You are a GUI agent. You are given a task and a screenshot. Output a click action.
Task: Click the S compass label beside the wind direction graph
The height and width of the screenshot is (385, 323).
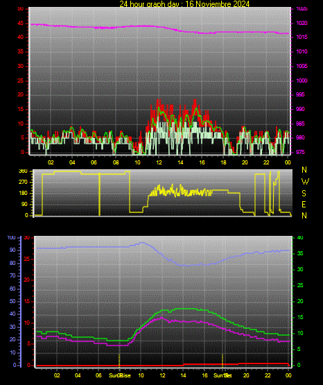(304, 194)
